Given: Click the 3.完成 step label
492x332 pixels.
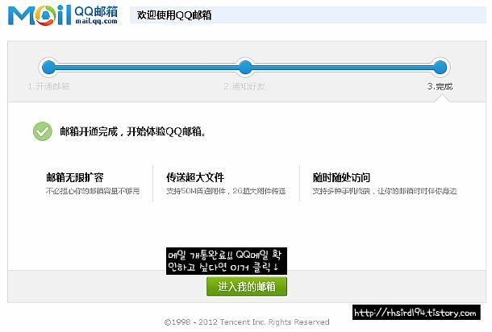Looking at the screenshot, I should (x=440, y=86).
